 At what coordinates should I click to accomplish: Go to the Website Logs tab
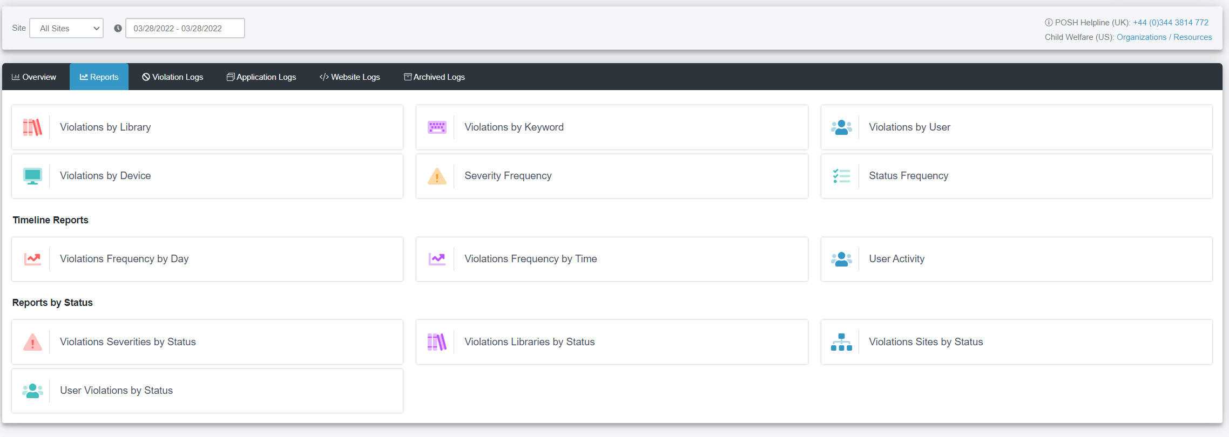pos(349,77)
